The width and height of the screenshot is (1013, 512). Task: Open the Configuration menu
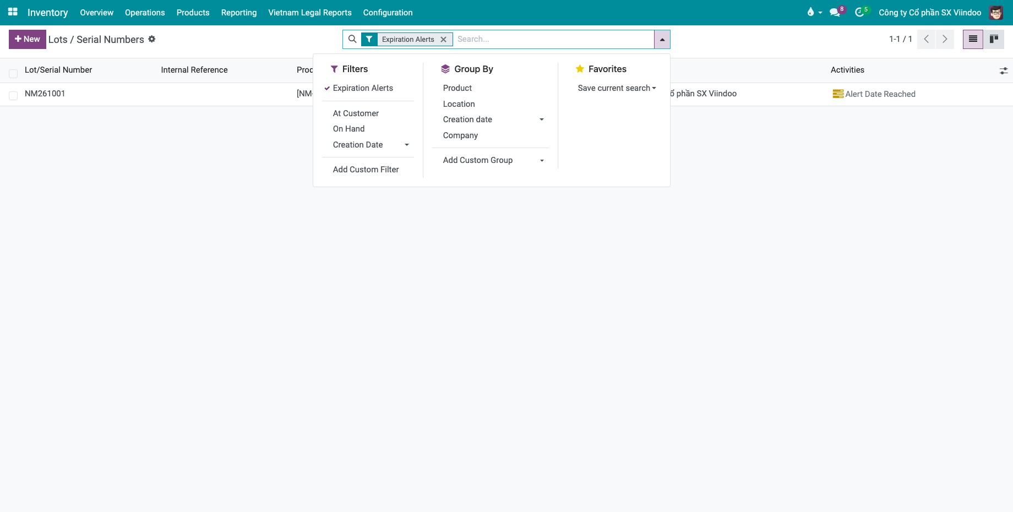[x=388, y=13]
